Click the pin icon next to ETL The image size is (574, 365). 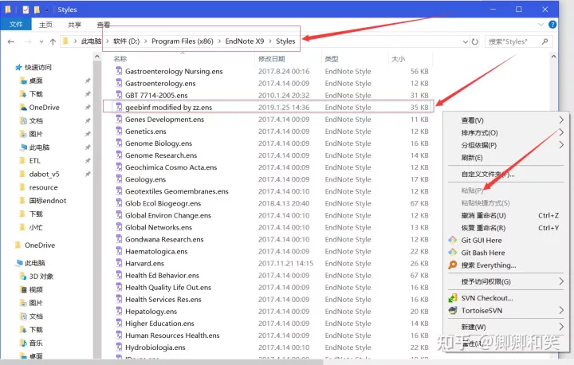pyautogui.click(x=88, y=161)
